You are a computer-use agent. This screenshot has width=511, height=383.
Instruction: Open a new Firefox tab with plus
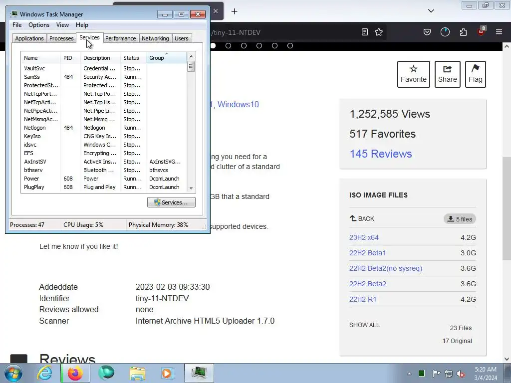pyautogui.click(x=235, y=11)
